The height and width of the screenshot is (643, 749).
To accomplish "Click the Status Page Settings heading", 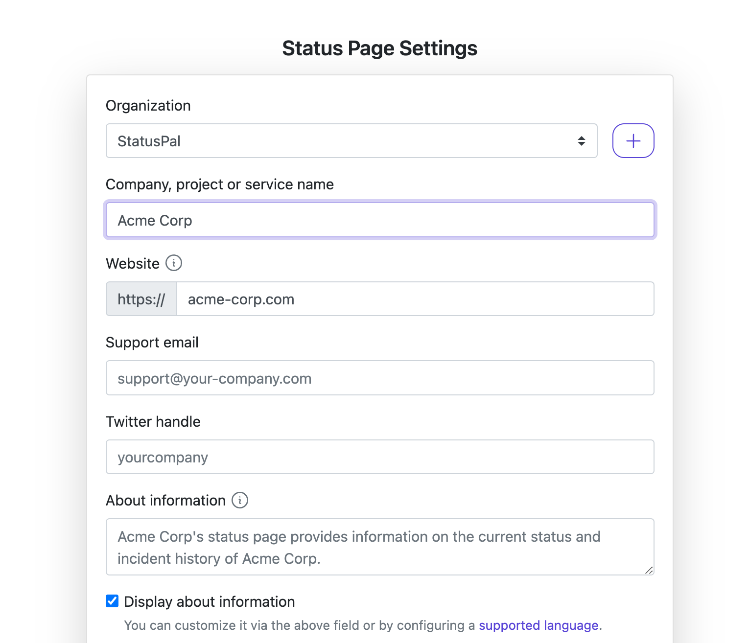I will 379,48.
